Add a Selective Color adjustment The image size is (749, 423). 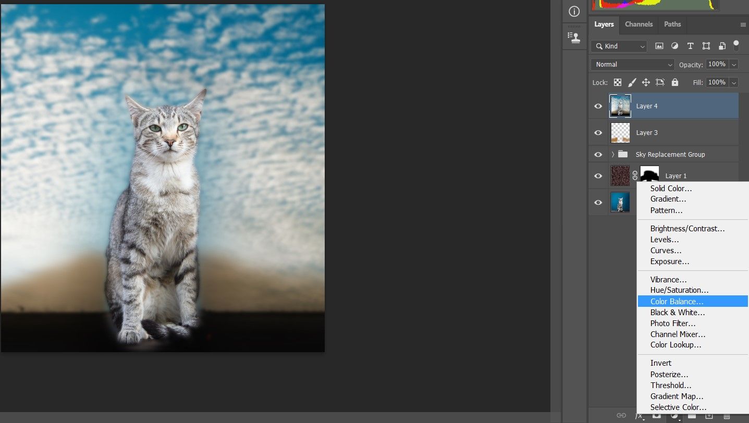click(693, 407)
